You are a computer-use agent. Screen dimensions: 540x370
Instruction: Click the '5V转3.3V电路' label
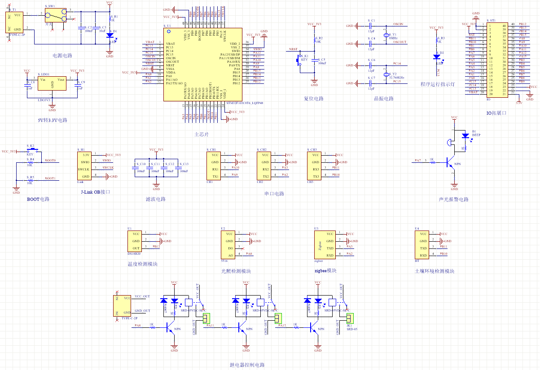pyautogui.click(x=52, y=121)
